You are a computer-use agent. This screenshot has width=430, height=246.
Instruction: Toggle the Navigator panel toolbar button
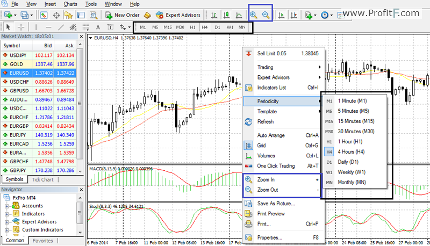tap(68, 15)
